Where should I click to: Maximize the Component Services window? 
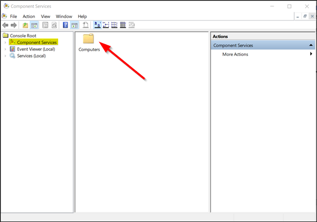coord(290,6)
